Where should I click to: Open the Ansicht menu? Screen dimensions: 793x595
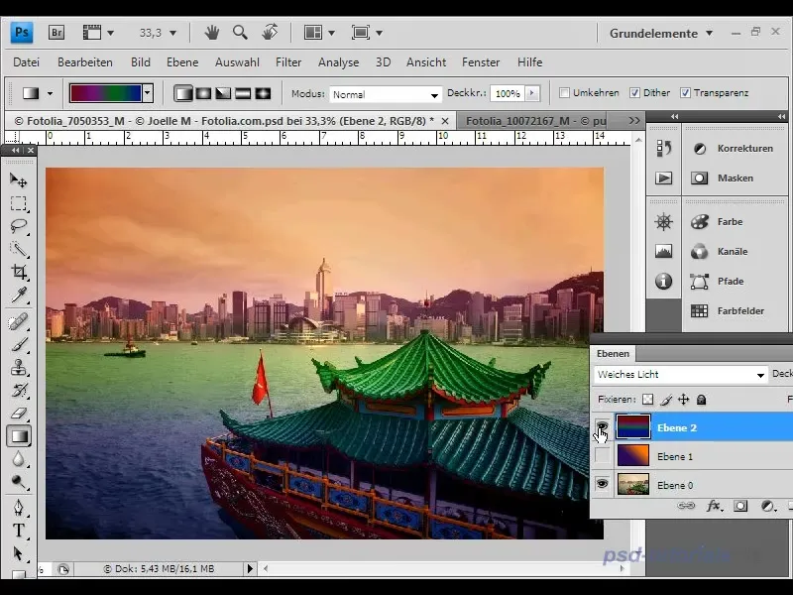426,62
